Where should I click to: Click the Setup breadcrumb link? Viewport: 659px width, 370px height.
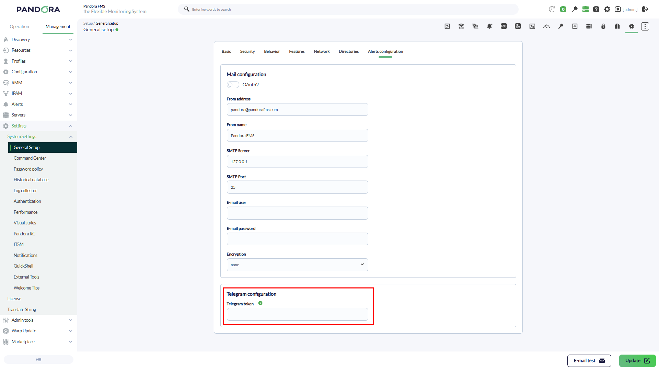(x=88, y=23)
